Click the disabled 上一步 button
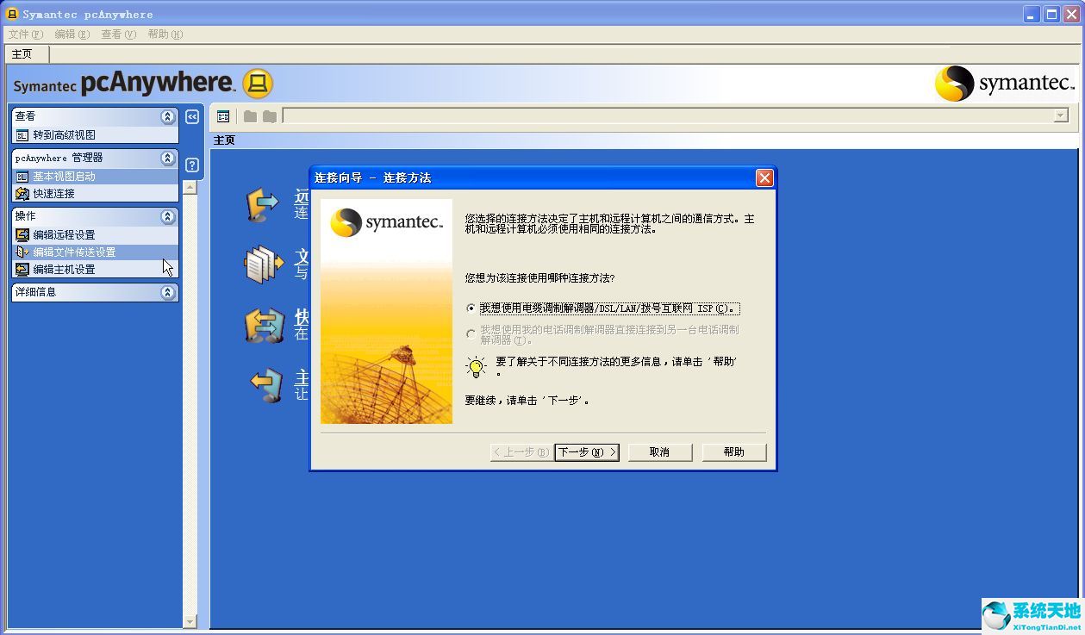Image resolution: width=1085 pixels, height=635 pixels. pyautogui.click(x=521, y=451)
